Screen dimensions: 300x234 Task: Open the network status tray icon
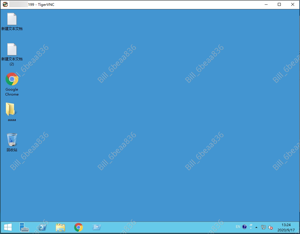(x=263, y=227)
